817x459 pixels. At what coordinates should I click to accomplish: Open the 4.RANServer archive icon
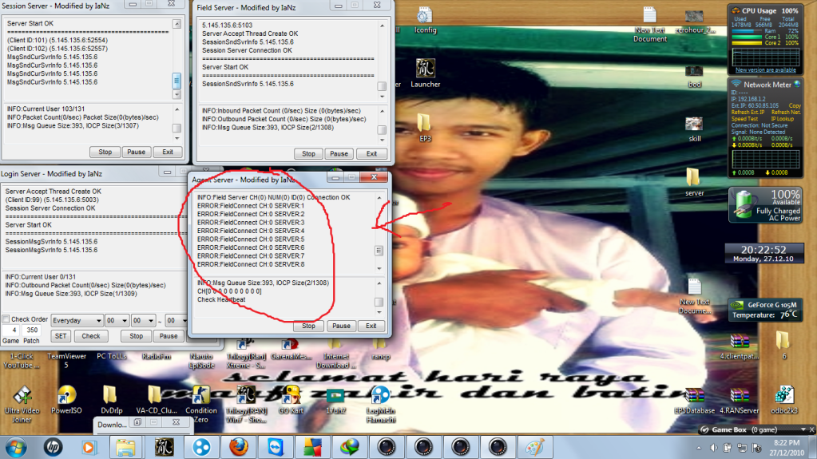click(740, 395)
